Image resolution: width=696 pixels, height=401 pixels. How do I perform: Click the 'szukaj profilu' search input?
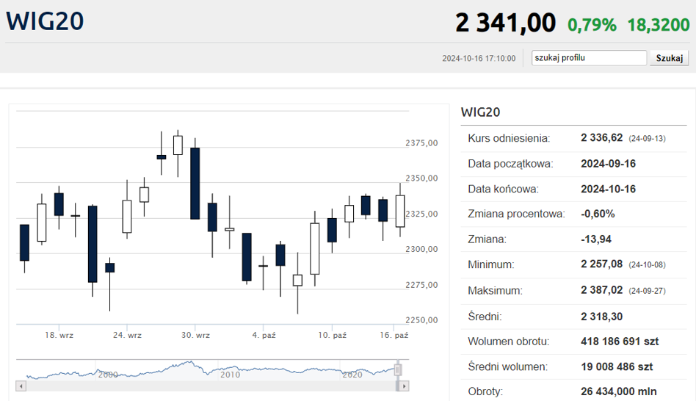pyautogui.click(x=589, y=58)
